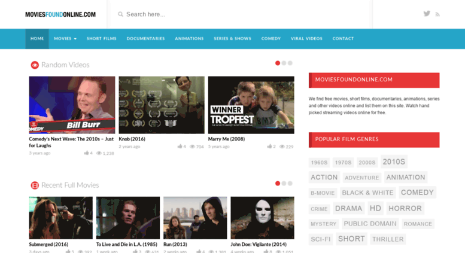The width and height of the screenshot is (465, 253).
Task: Select first slide dot in Recent Full Movies
Action: click(278, 184)
